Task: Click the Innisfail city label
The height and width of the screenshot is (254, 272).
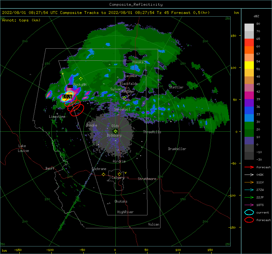Action: [x=122, y=109]
